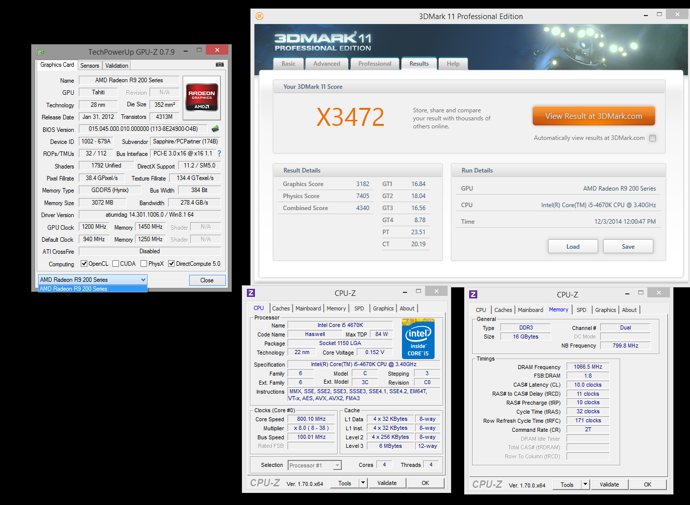
Task: Click OK in left CPU-Z window
Action: [426, 483]
